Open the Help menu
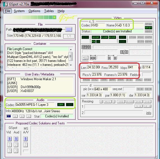This screenshot has width=160, height=159. [61, 11]
